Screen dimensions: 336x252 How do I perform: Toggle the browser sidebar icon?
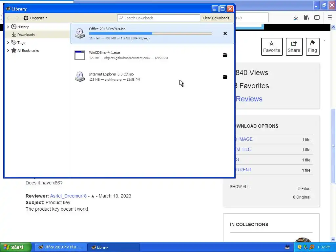tap(317, 18)
